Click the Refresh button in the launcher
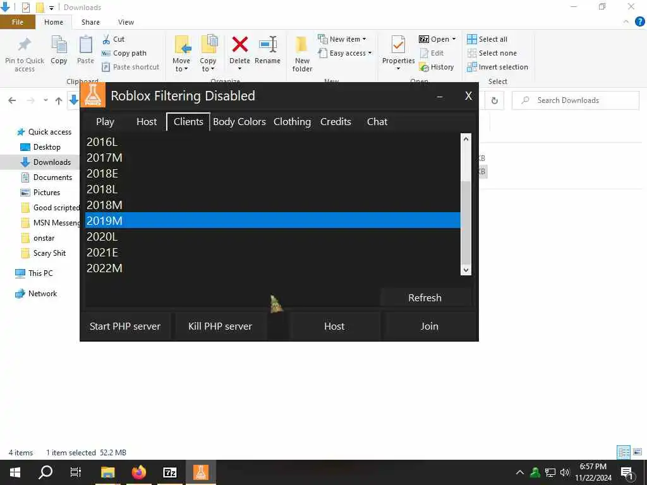The image size is (647, 485). (425, 298)
